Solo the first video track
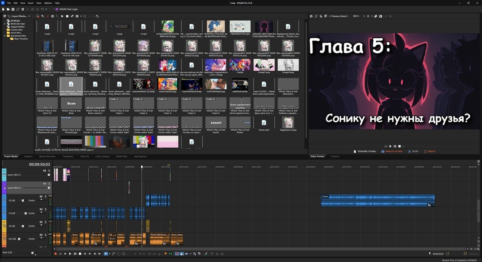482x262 pixels. 49,171
